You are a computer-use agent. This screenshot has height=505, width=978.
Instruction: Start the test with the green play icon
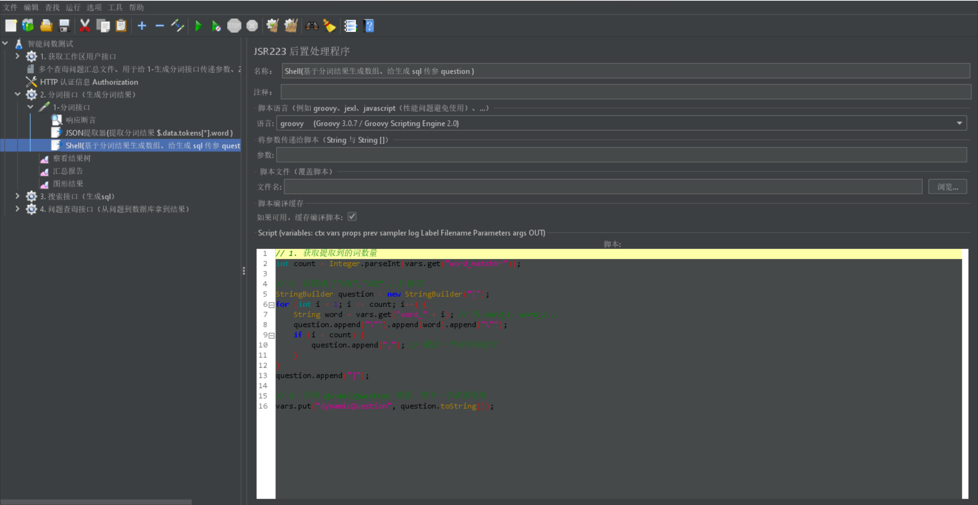(198, 26)
